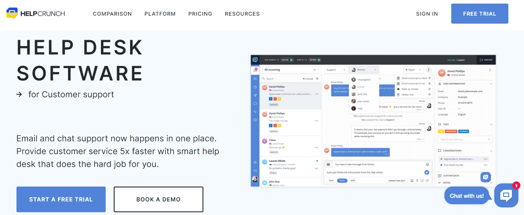Click the HelpCrunch website logo
This screenshot has width=524, height=215.
pos(36,13)
